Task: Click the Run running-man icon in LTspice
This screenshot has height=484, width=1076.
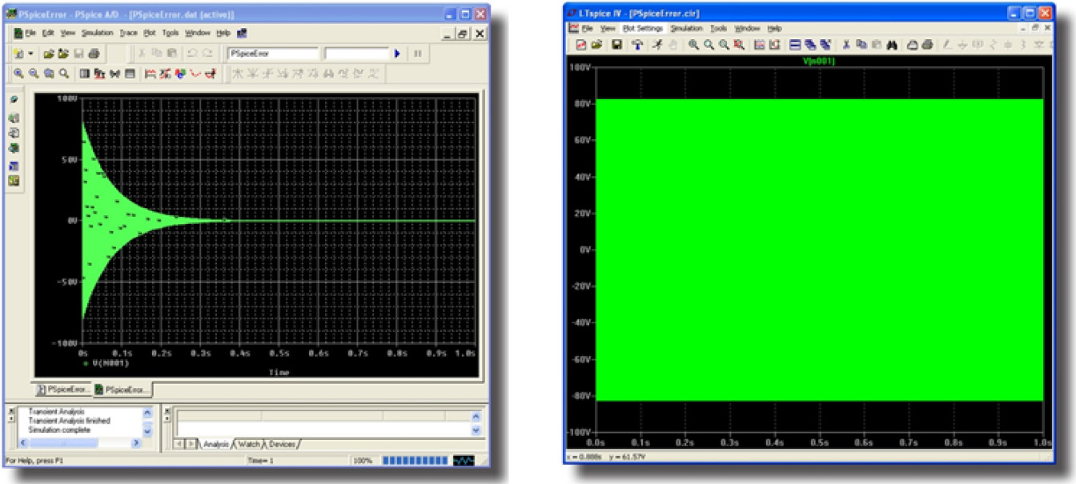Action: (x=656, y=45)
